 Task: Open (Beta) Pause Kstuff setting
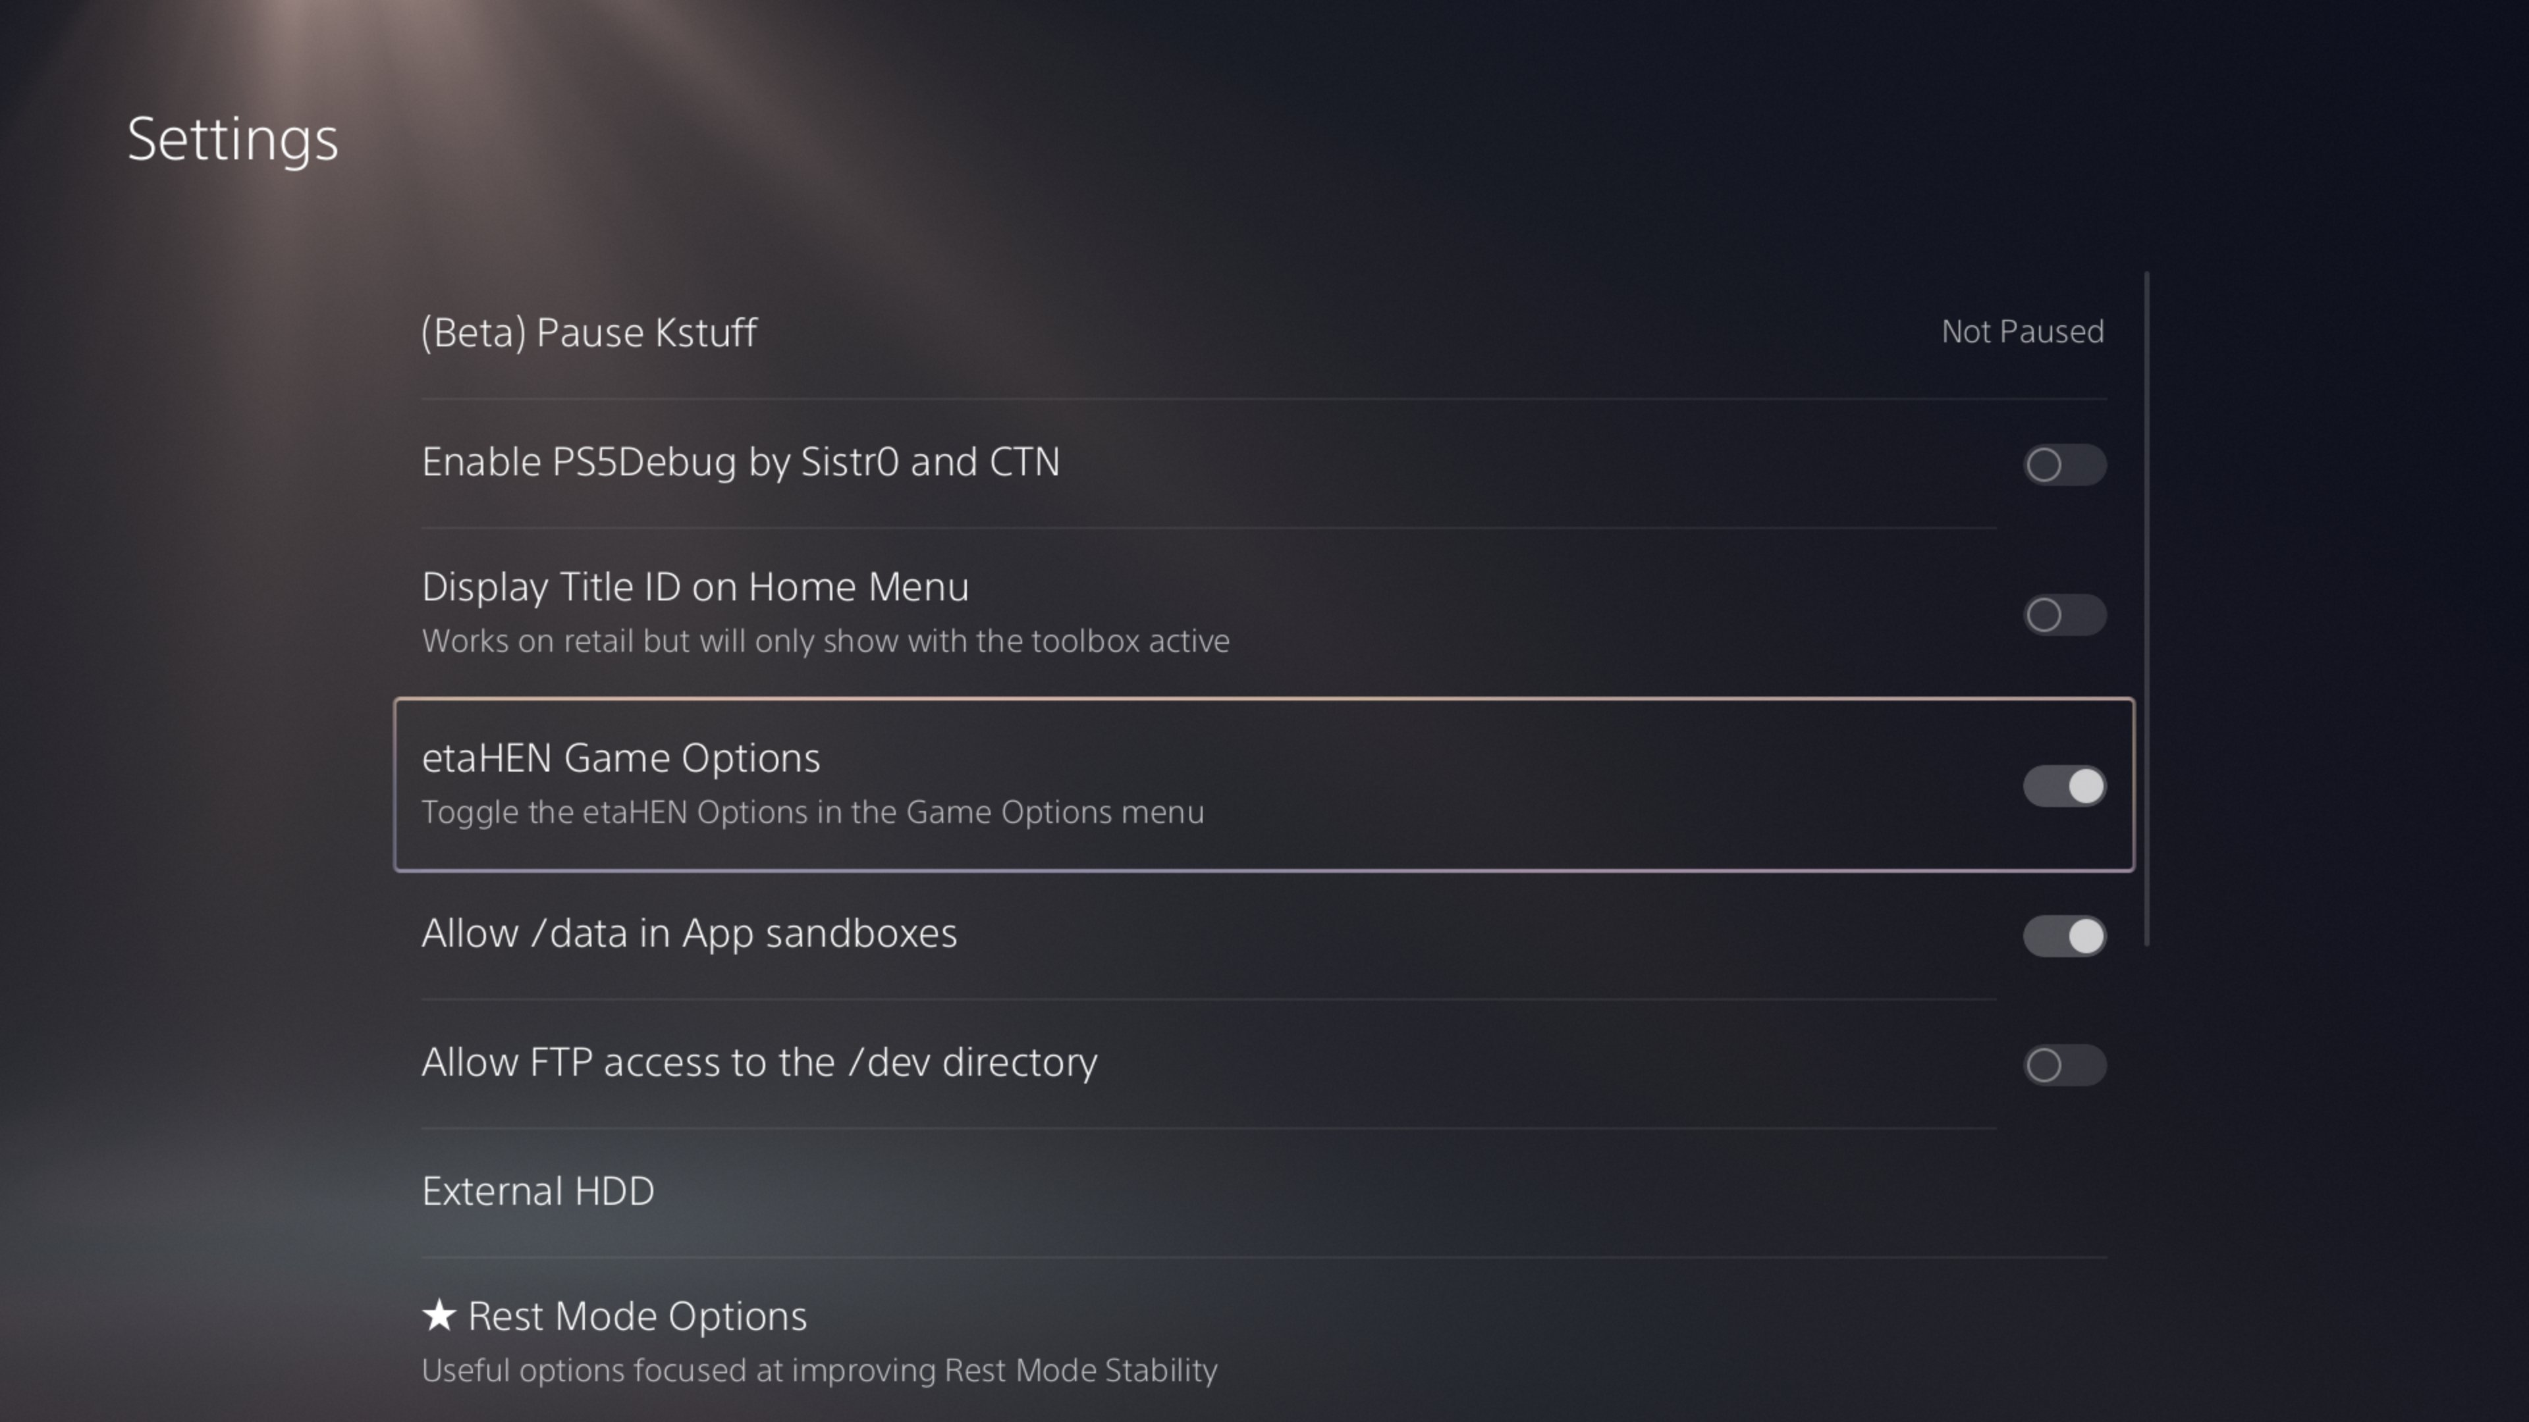click(x=589, y=332)
